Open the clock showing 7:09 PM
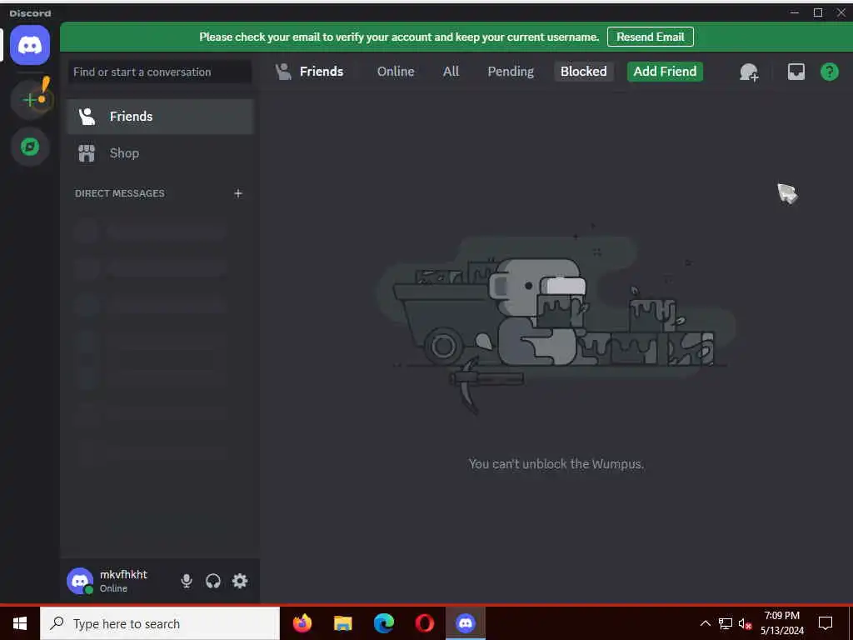 781,623
